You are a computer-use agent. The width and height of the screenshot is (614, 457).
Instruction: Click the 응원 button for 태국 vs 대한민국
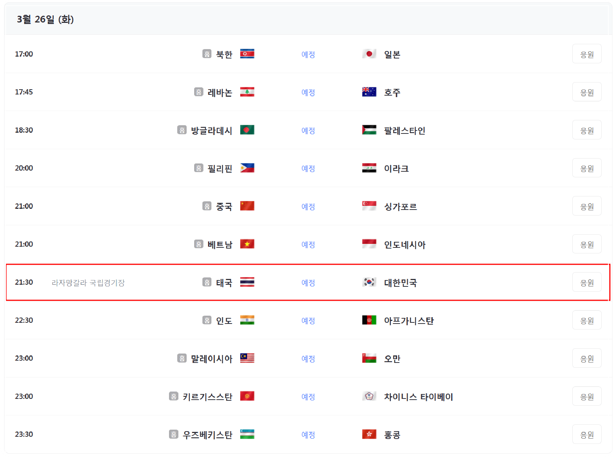[x=587, y=282]
